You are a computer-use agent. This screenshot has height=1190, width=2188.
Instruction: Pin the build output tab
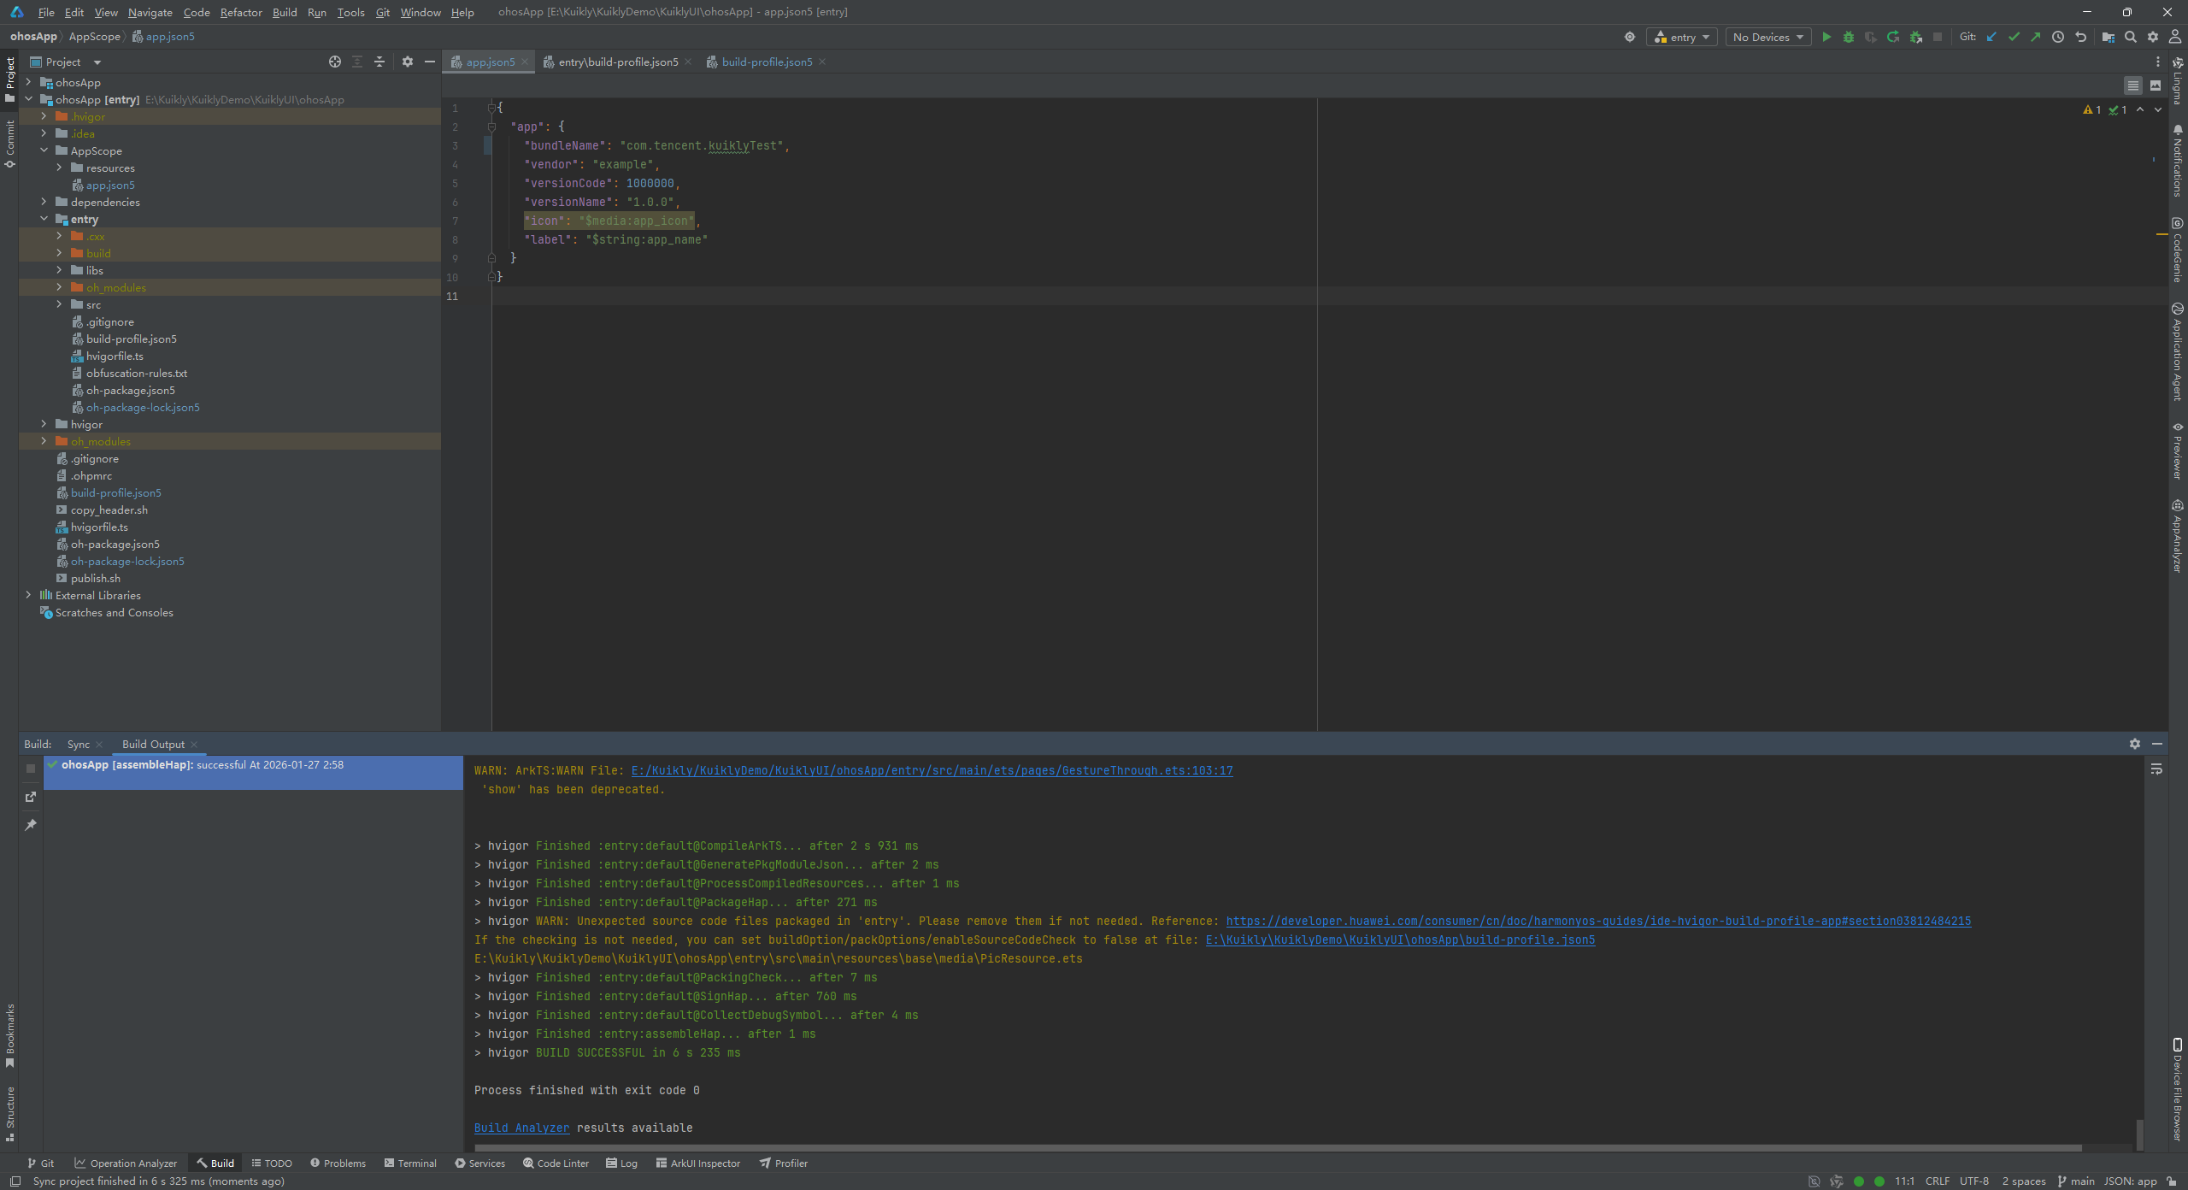[x=31, y=825]
